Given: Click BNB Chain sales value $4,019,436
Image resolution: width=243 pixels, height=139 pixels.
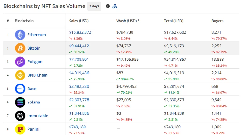Looking at the screenshot, I should pos(79,73).
